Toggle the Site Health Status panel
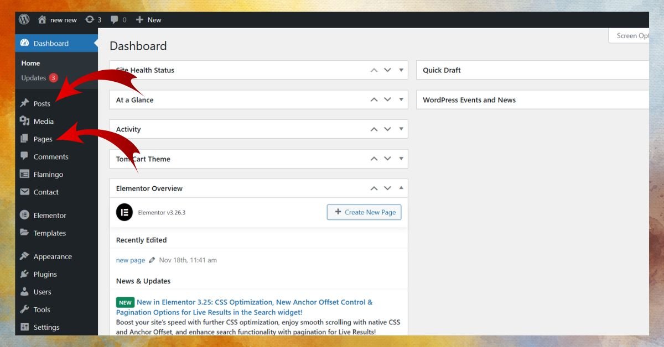Image resolution: width=664 pixels, height=347 pixels. [401, 70]
